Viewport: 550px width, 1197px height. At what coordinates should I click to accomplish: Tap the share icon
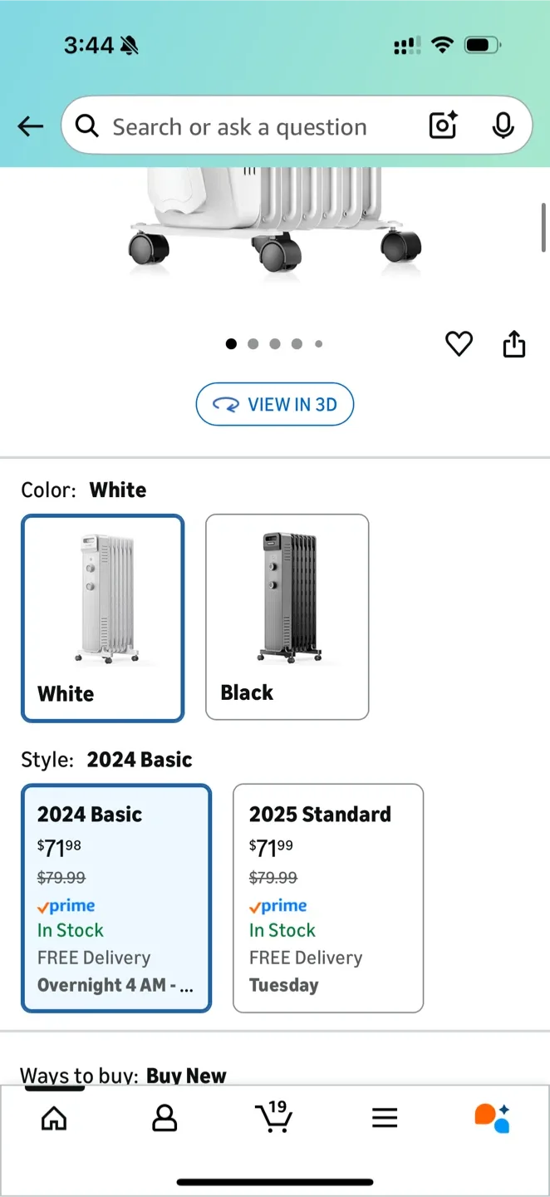click(x=514, y=343)
